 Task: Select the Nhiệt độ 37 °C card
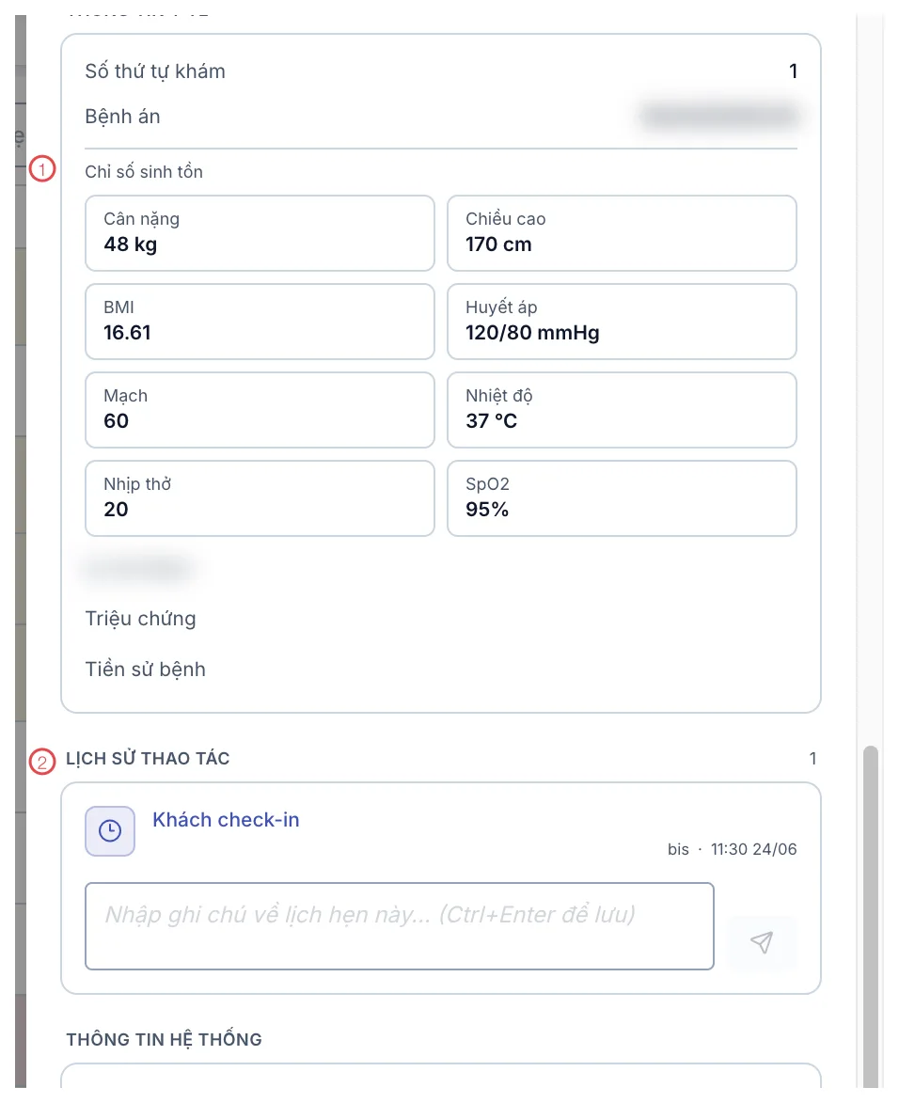[x=622, y=410]
